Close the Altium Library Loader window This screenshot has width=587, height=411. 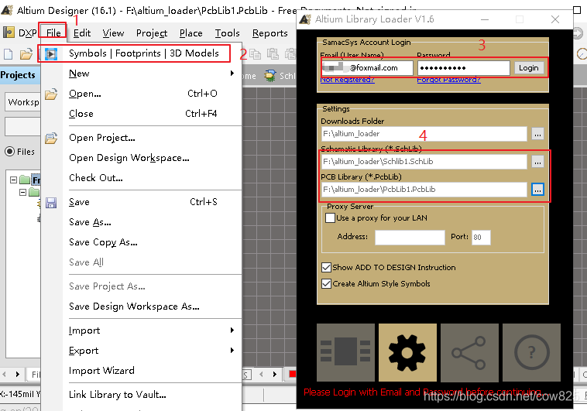tap(555, 19)
